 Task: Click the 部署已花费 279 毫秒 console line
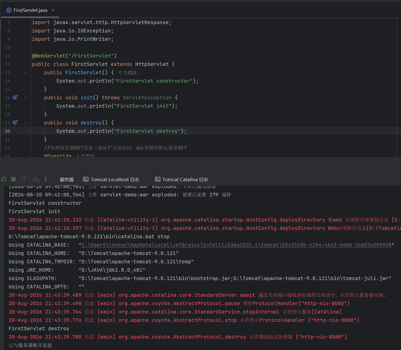[x=120, y=195]
